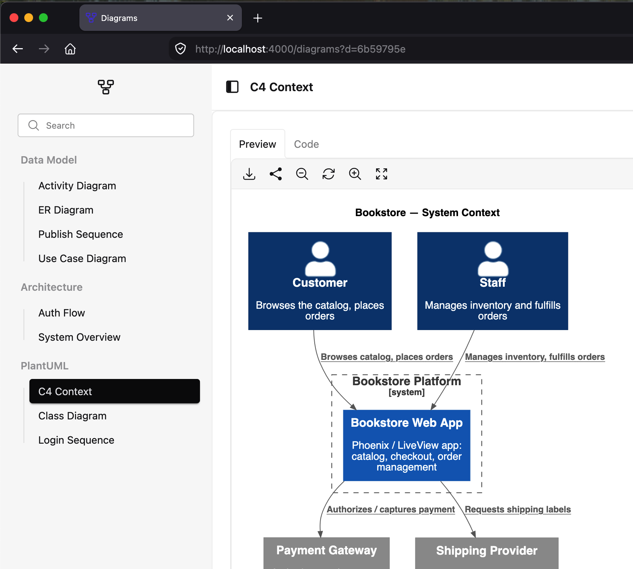The image size is (633, 569).
Task: Click the macOS green zoom button
Action: (x=43, y=18)
